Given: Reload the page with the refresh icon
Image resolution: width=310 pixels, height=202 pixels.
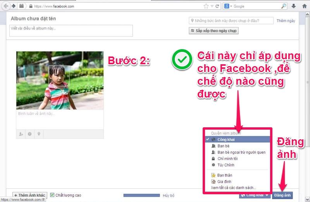Looking at the screenshot, I should point(217,6).
